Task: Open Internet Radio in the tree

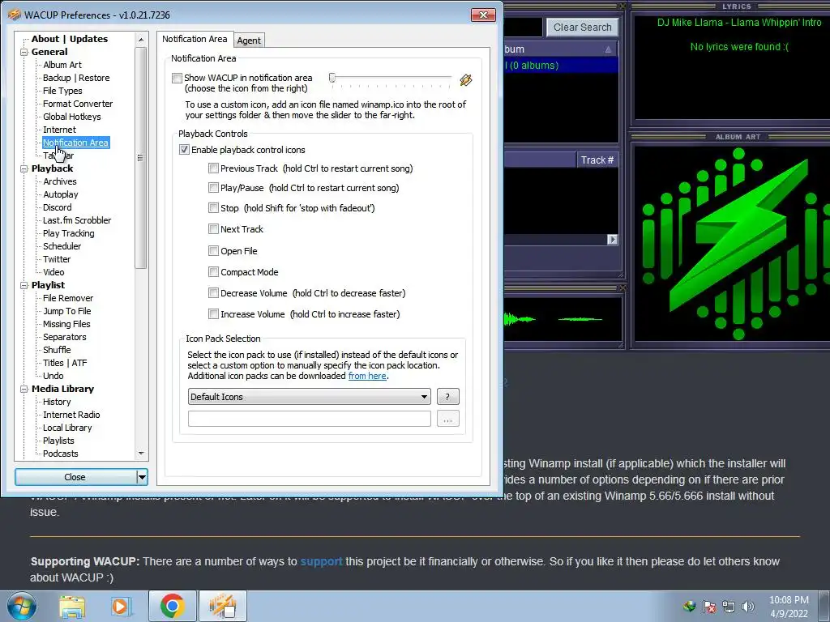Action: [x=71, y=415]
